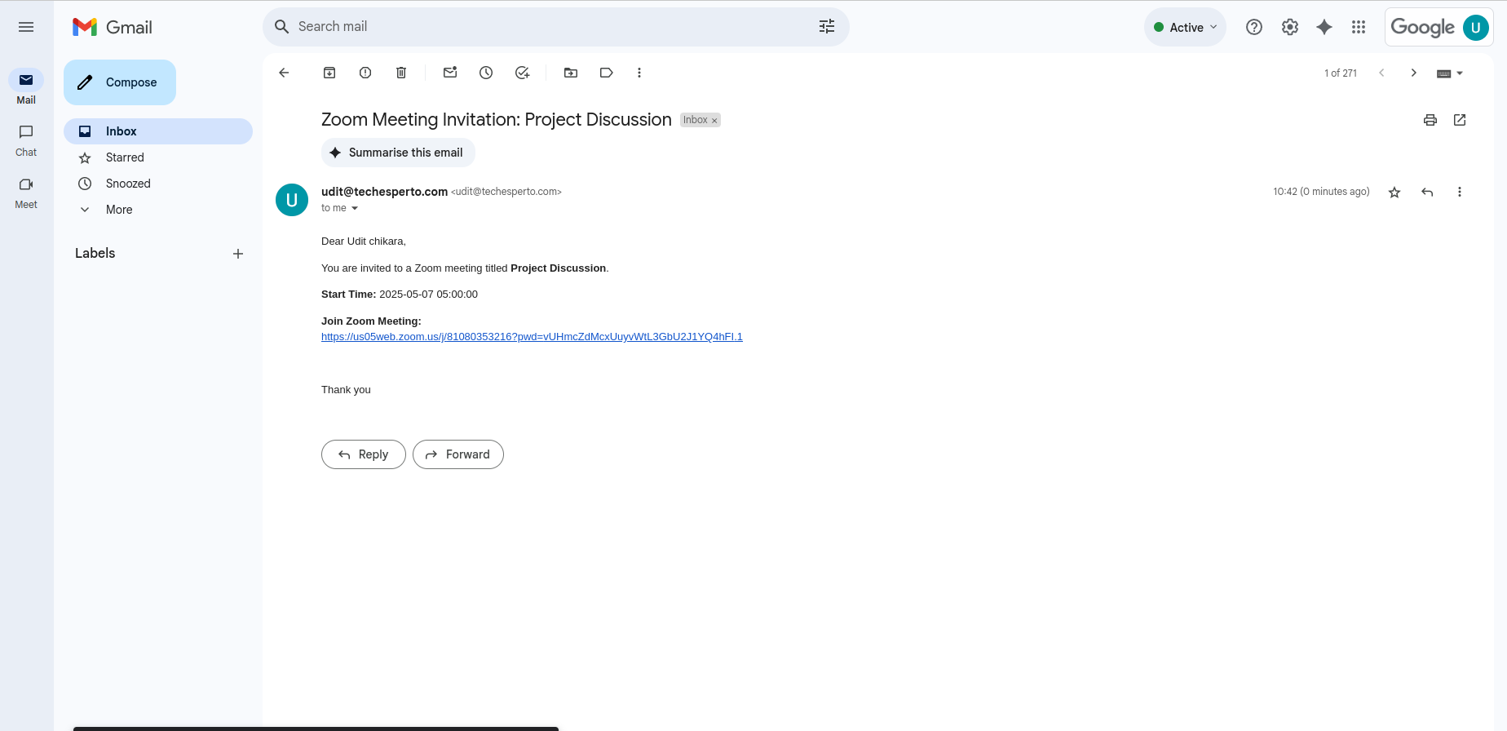Create a new label with plus icon

coord(238,254)
